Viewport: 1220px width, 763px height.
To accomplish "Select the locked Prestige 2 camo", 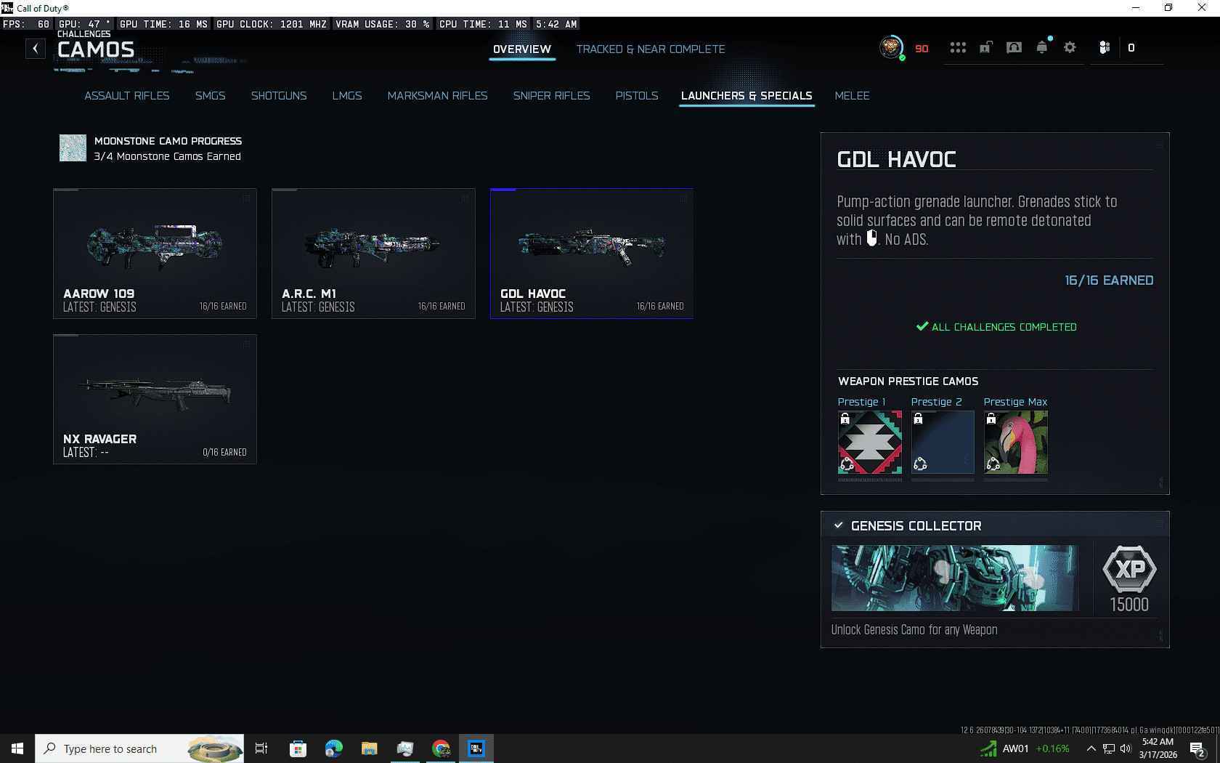I will pyautogui.click(x=943, y=443).
